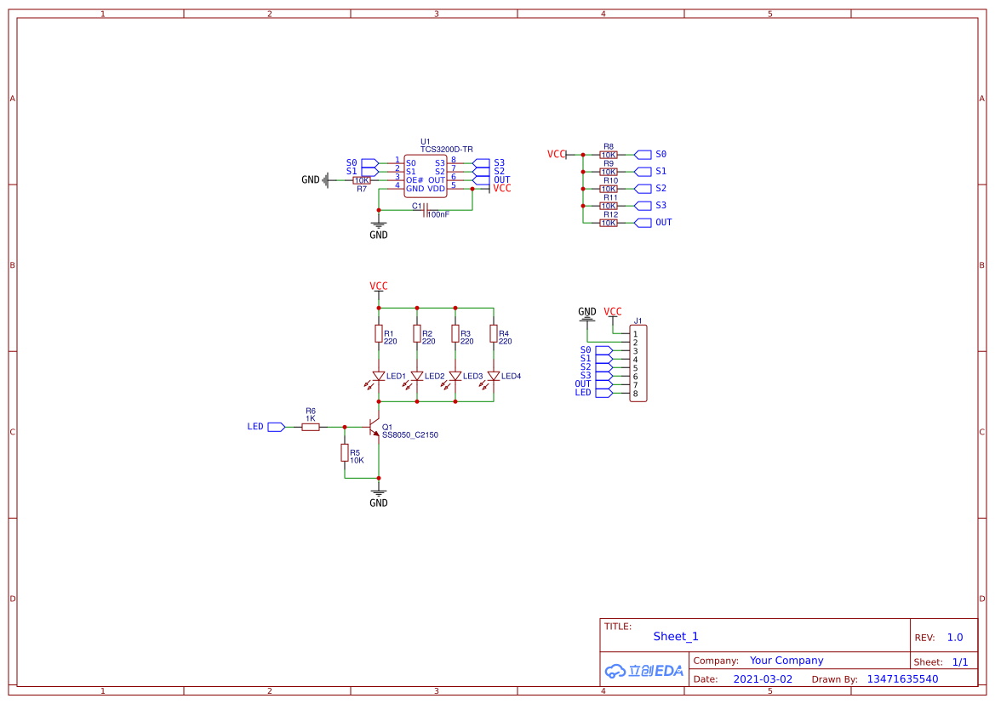Select pull-up resistor R8
The image size is (995, 704).
click(x=609, y=155)
